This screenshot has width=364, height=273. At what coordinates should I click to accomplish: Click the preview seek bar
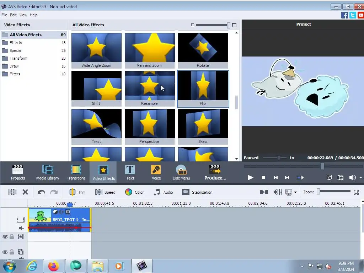pos(303,166)
